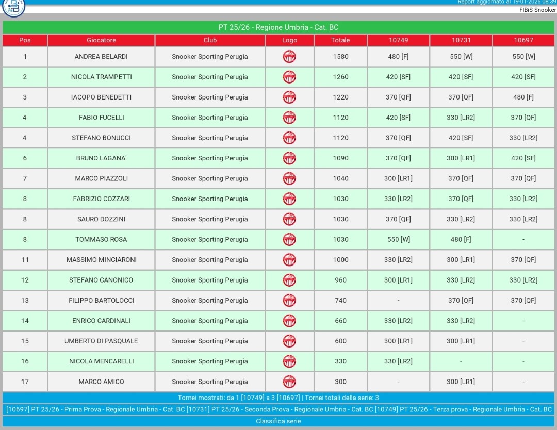
Task: Click the PT 25/26 Regione Umbria title bar
Action: pyautogui.click(x=278, y=27)
